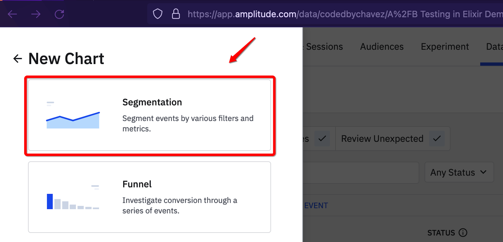
Task: Click the EVENT column header
Action: [316, 206]
